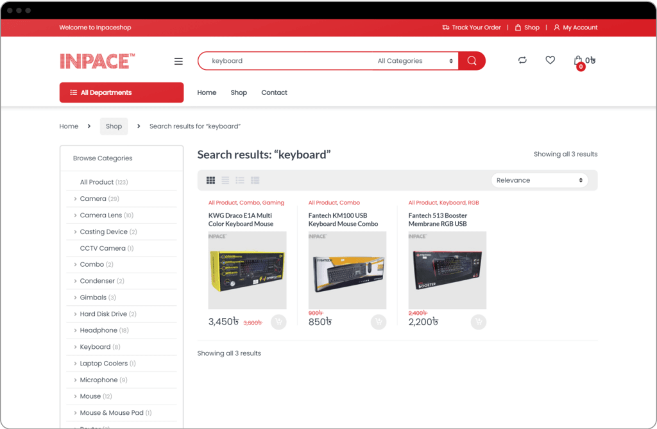The image size is (657, 429).
Task: Switch to grid view layout
Action: click(x=210, y=180)
